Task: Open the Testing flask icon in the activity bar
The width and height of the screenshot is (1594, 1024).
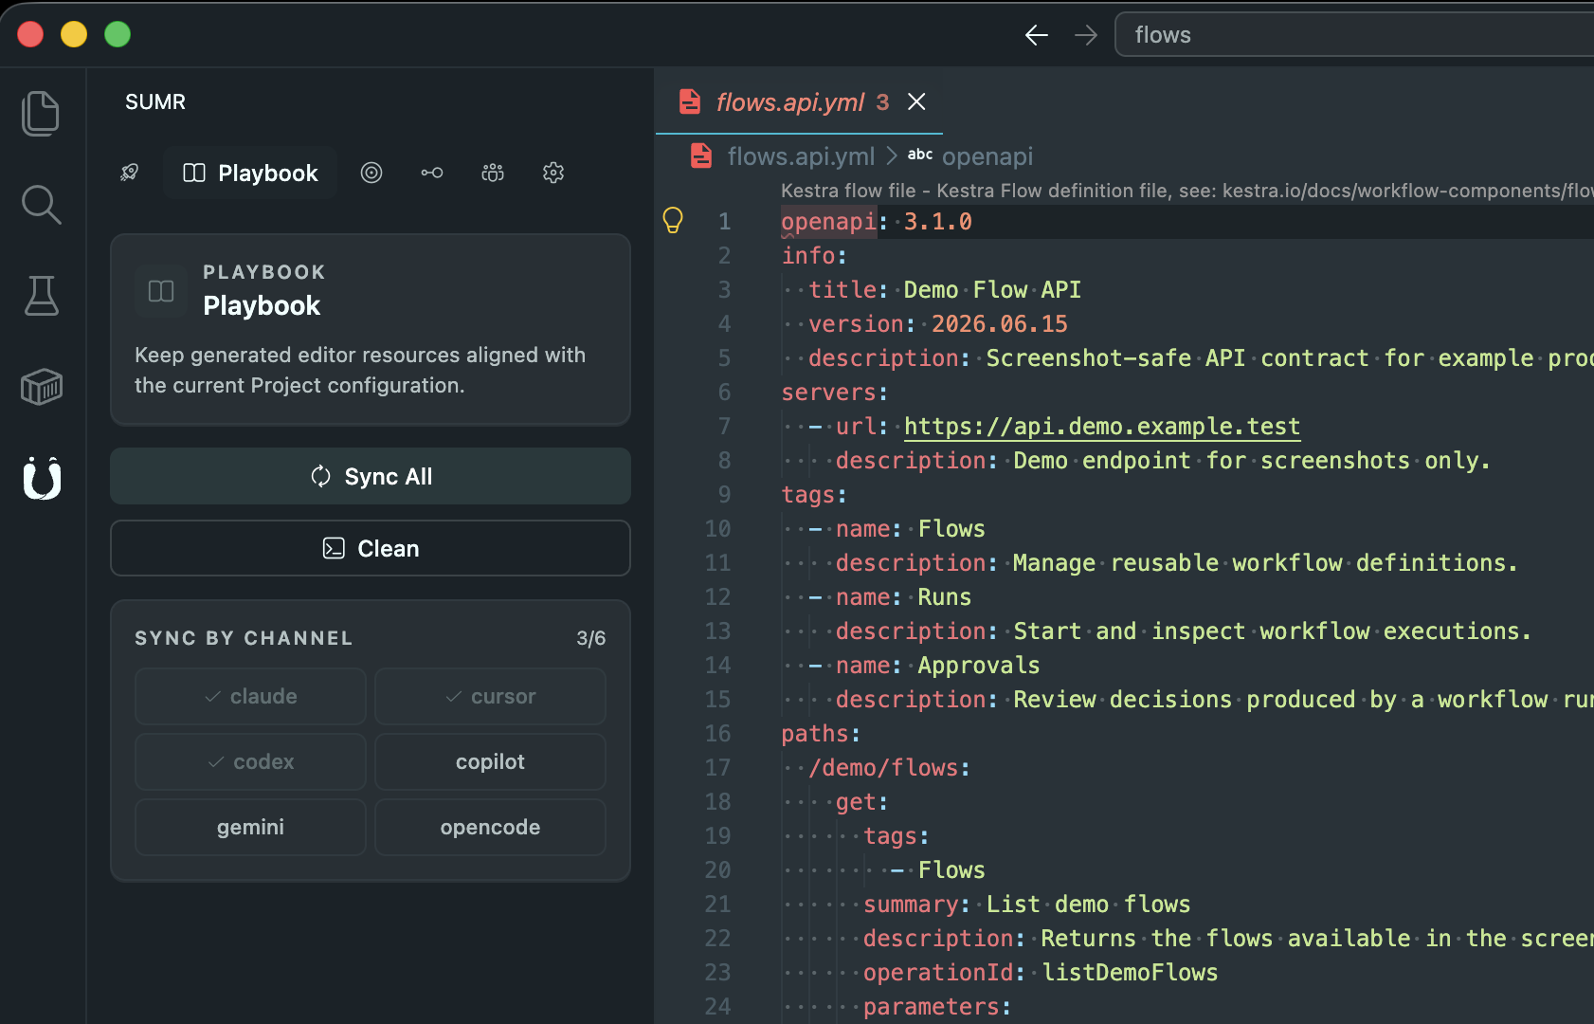Action: [41, 296]
